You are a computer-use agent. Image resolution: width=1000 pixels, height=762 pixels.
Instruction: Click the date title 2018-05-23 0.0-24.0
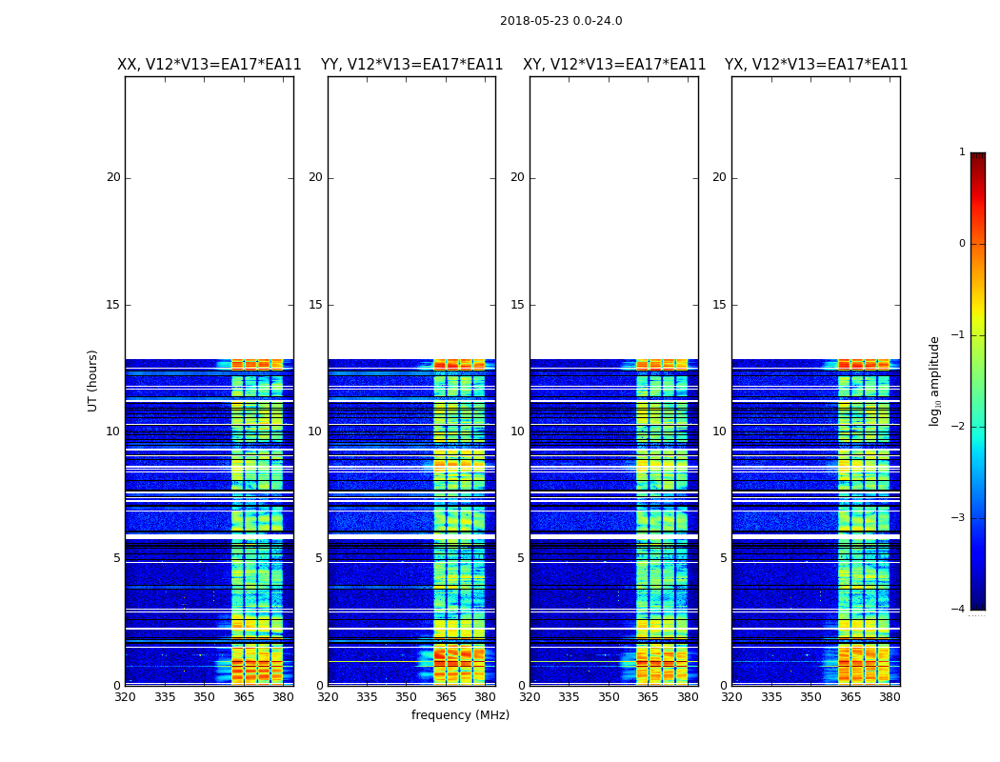coord(561,20)
